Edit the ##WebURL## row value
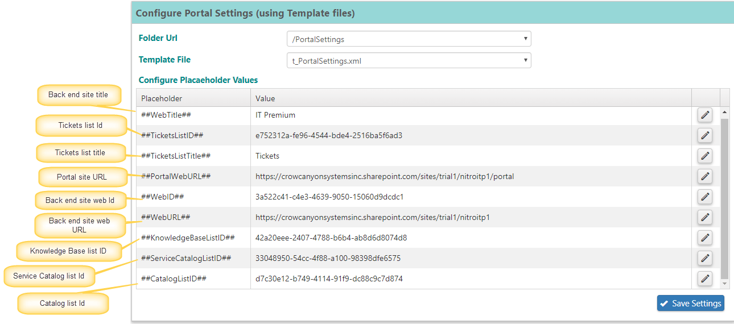This screenshot has height=324, width=734. [705, 217]
